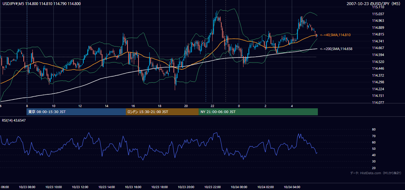The width and height of the screenshot is (405, 190).
Task: Click hour label 14 on chart time axis
Action: point(106,106)
